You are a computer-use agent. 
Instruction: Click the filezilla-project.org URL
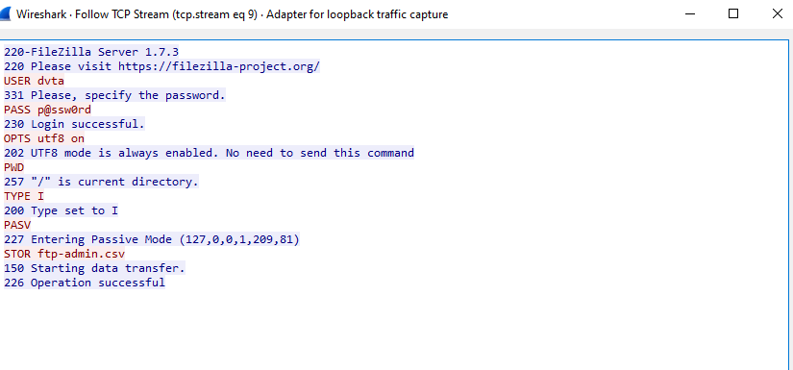[x=219, y=66]
